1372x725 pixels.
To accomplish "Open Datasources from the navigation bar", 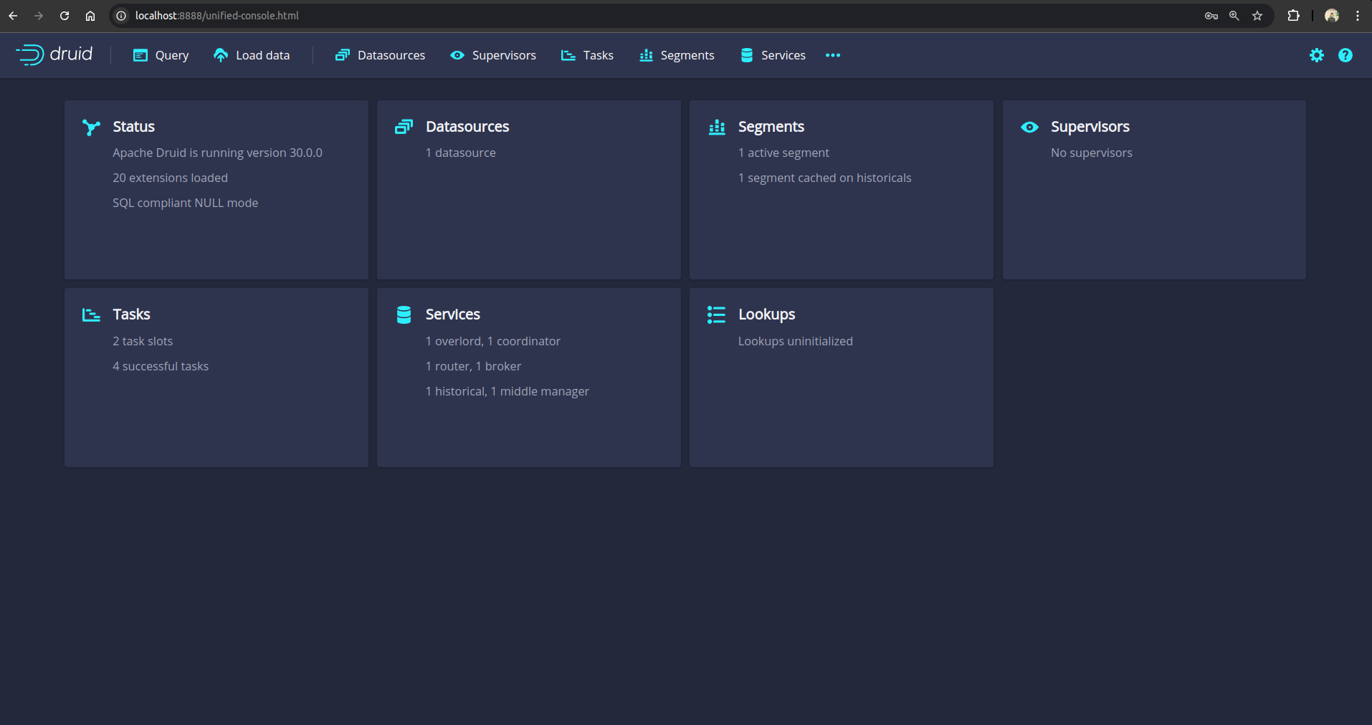I will 380,55.
